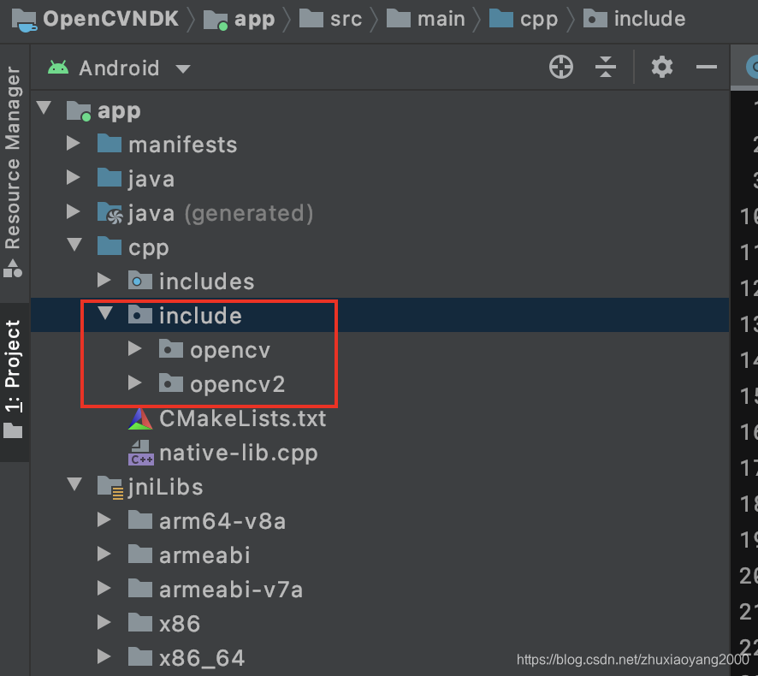This screenshot has height=676, width=758.
Task: Select the armeabi-v7a folder
Action: (380, 589)
